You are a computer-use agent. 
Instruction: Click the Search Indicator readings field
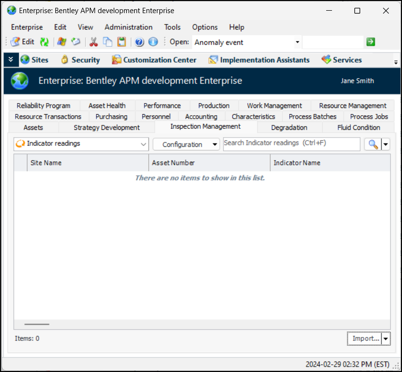tap(292, 144)
